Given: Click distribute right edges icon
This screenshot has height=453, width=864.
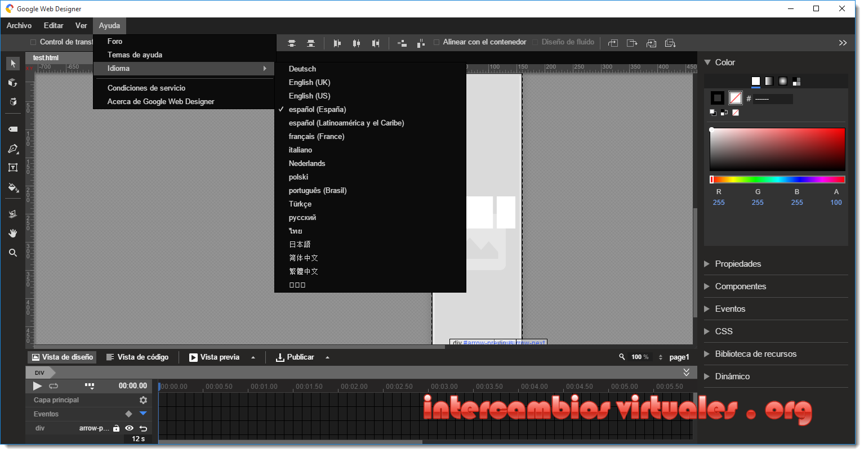Looking at the screenshot, I should pos(376,43).
